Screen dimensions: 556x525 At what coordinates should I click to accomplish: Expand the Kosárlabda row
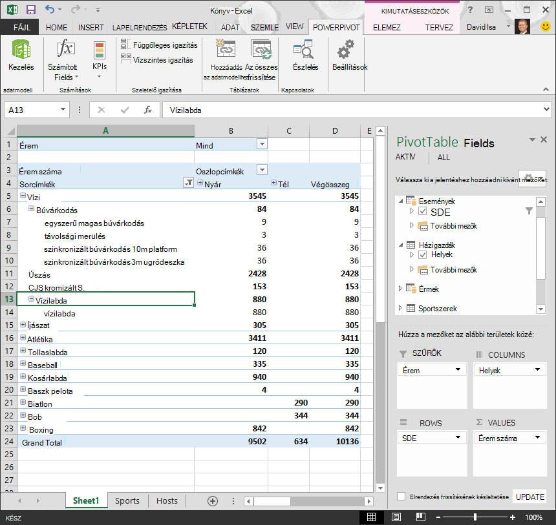[x=23, y=376]
